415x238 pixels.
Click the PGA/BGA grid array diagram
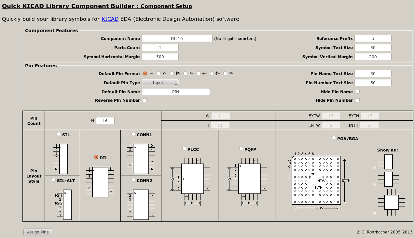pos(316,180)
